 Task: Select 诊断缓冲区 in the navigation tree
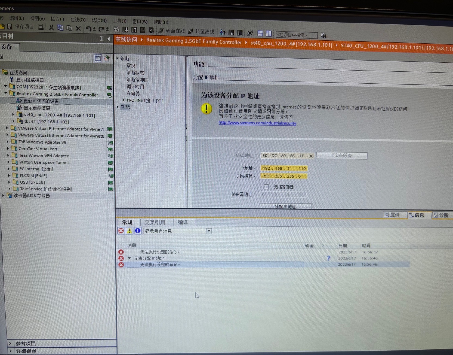pos(137,80)
